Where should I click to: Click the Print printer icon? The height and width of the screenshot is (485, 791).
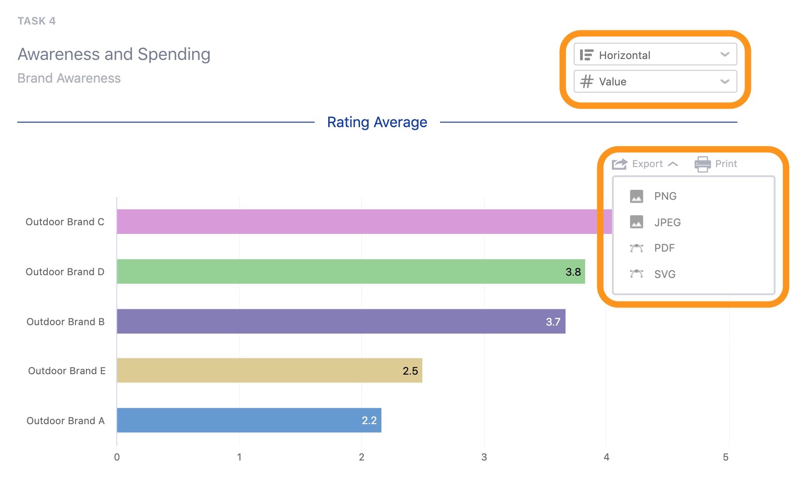pos(702,163)
